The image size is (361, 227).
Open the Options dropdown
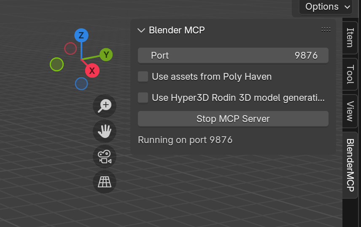point(326,7)
